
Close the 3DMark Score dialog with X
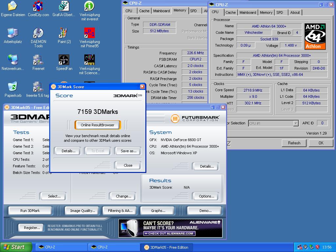coord(142,87)
